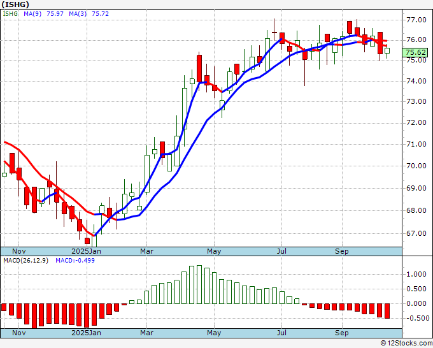Click the tallest green MACD histogram bar
Viewport: 433px width, 348px height.
[x=199, y=285]
